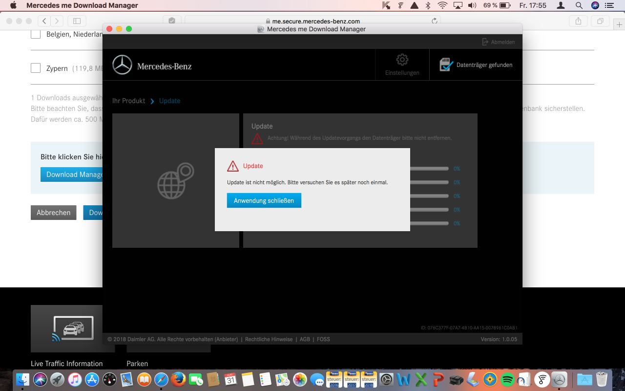This screenshot has height=391, width=625.
Task: Open the App Store from the Dock
Action: [92, 379]
